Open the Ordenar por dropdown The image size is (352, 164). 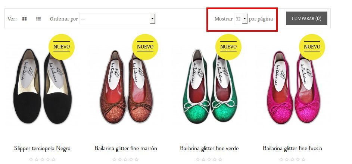click(117, 19)
